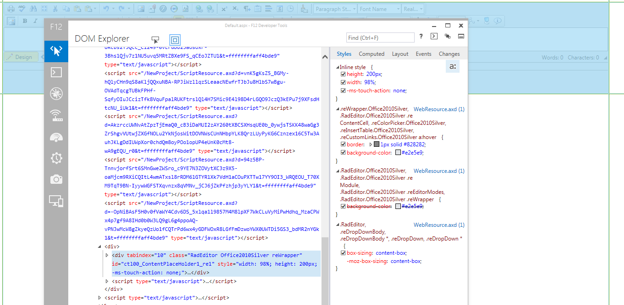
Task: Open the Undo history dropdown arrow
Action: pyautogui.click(x=113, y=9)
